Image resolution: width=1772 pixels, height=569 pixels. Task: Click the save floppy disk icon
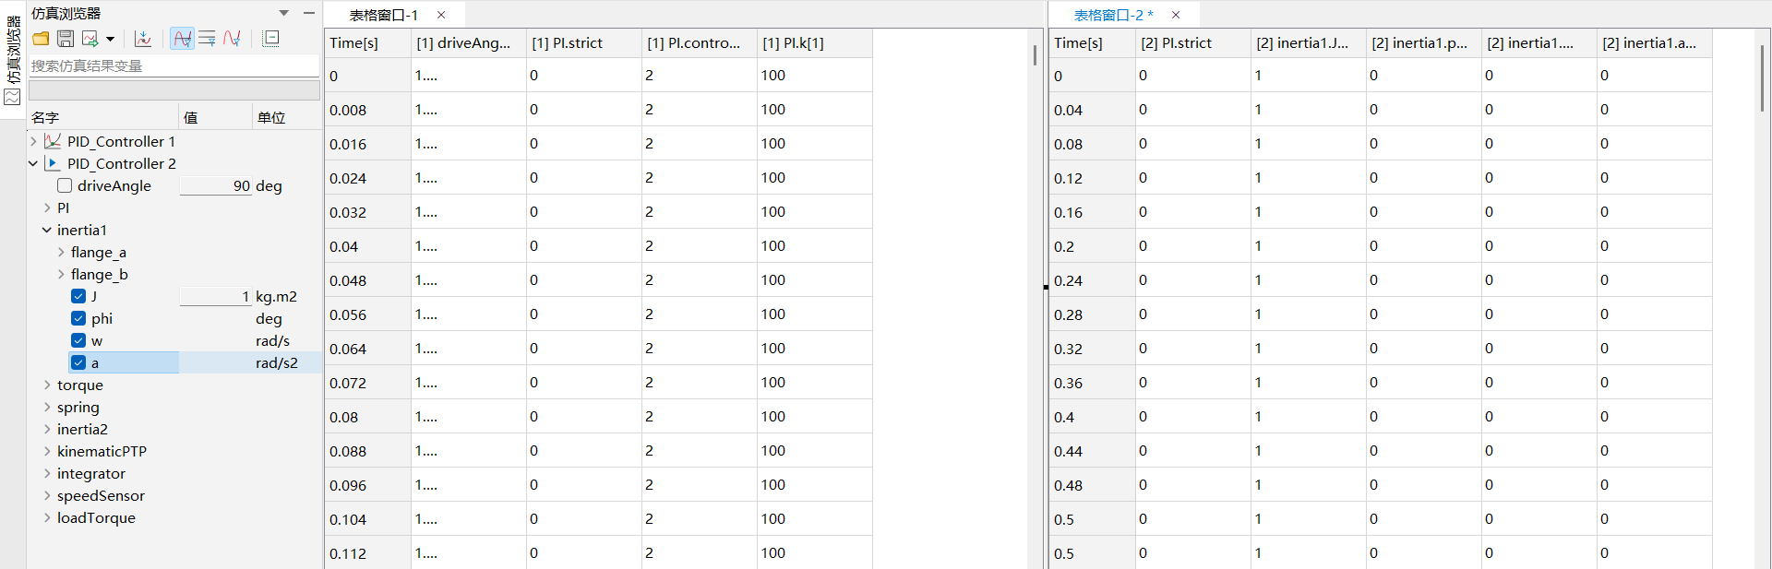pyautogui.click(x=66, y=39)
